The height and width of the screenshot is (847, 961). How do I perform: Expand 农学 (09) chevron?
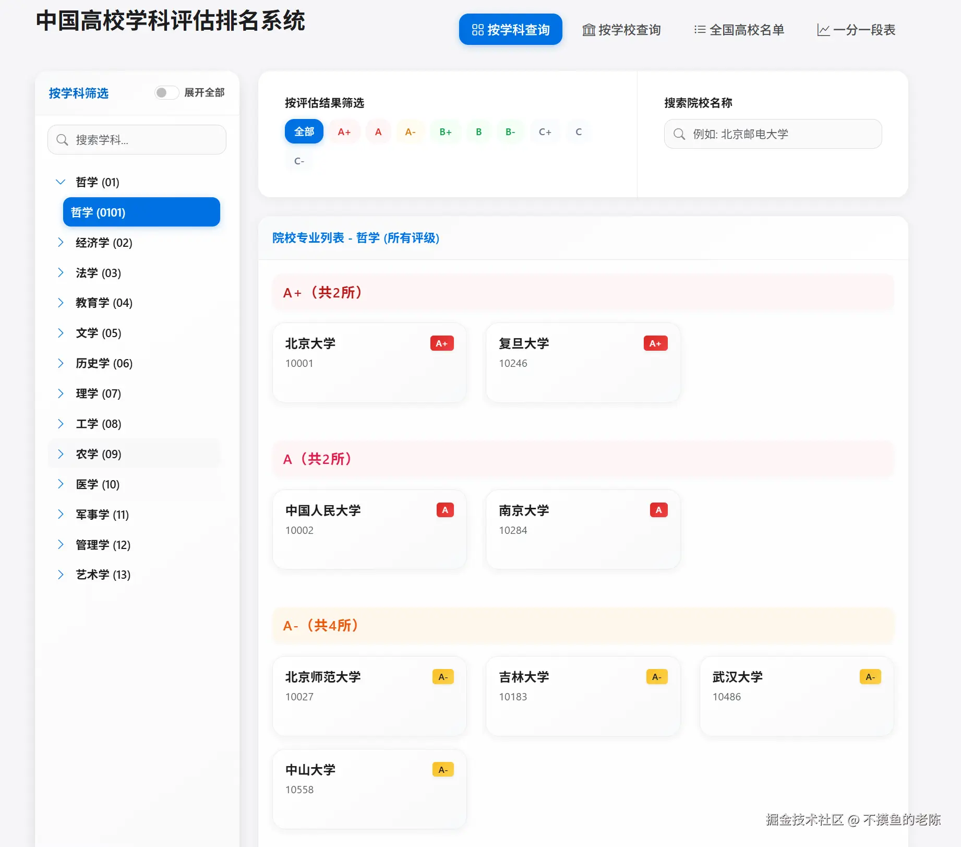pos(61,454)
